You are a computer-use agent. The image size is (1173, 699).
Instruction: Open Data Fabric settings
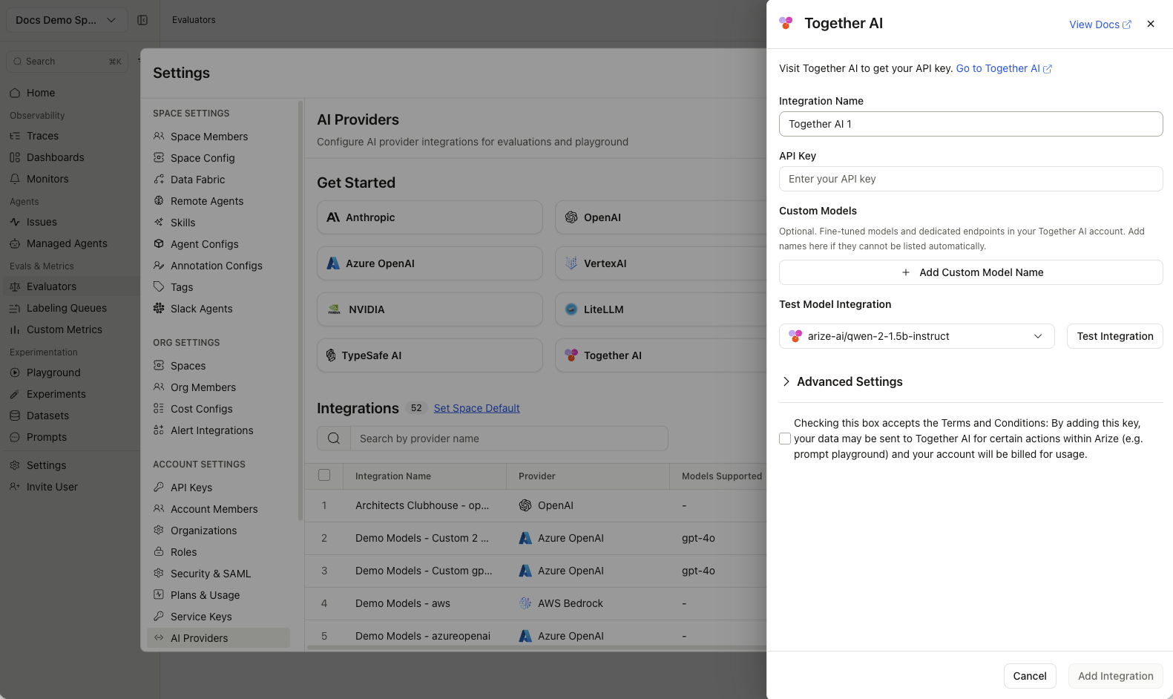(197, 180)
